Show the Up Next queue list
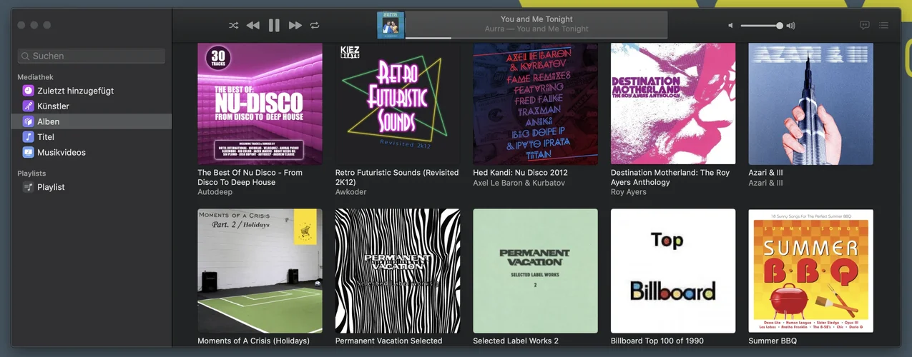 tap(884, 25)
